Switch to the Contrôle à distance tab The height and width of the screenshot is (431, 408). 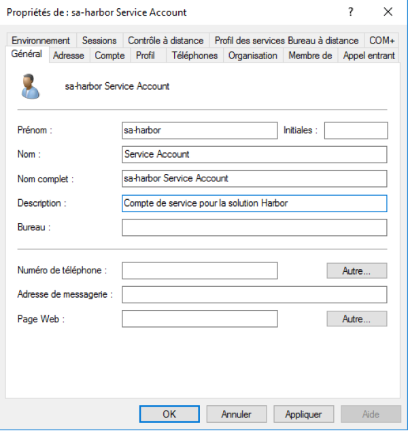166,41
